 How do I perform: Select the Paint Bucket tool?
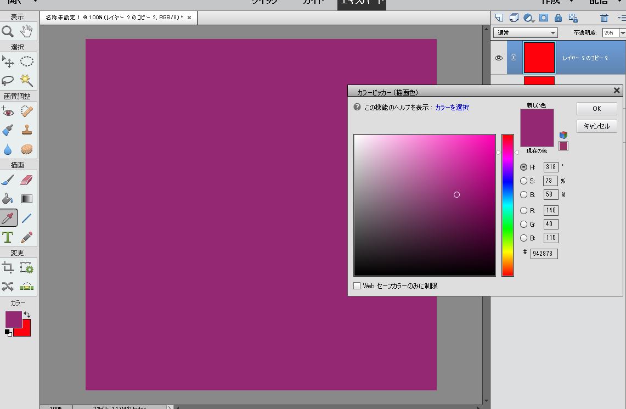(8, 199)
